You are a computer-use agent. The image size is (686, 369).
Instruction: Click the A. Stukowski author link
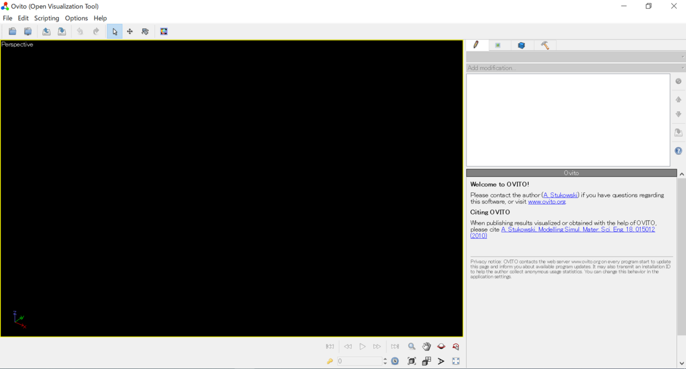coord(561,195)
